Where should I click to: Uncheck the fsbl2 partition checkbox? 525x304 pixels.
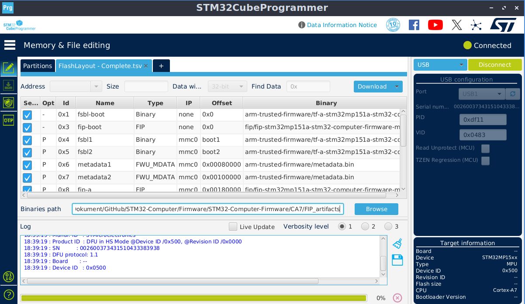[x=27, y=153]
